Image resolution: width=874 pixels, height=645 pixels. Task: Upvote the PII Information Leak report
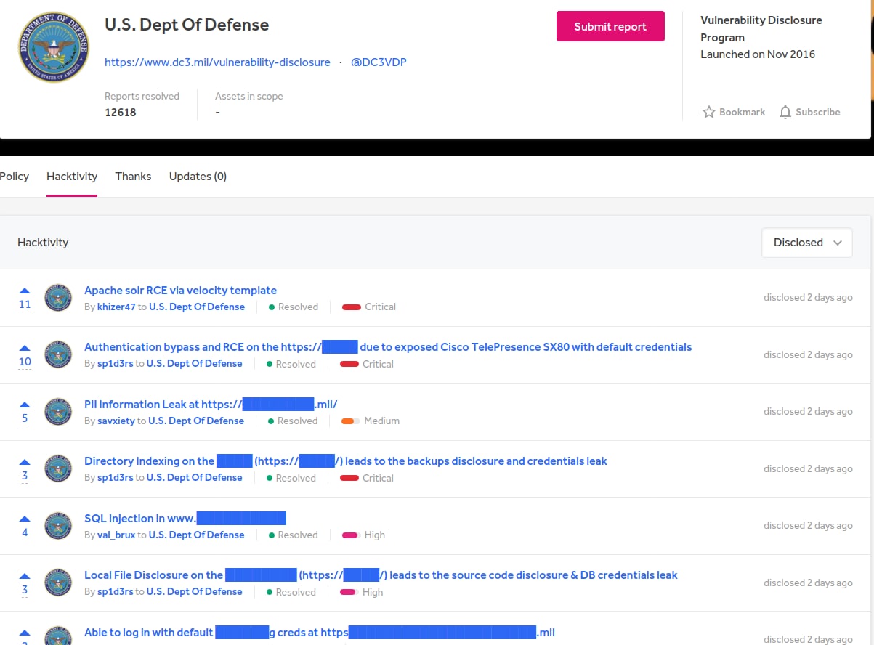tap(25, 405)
